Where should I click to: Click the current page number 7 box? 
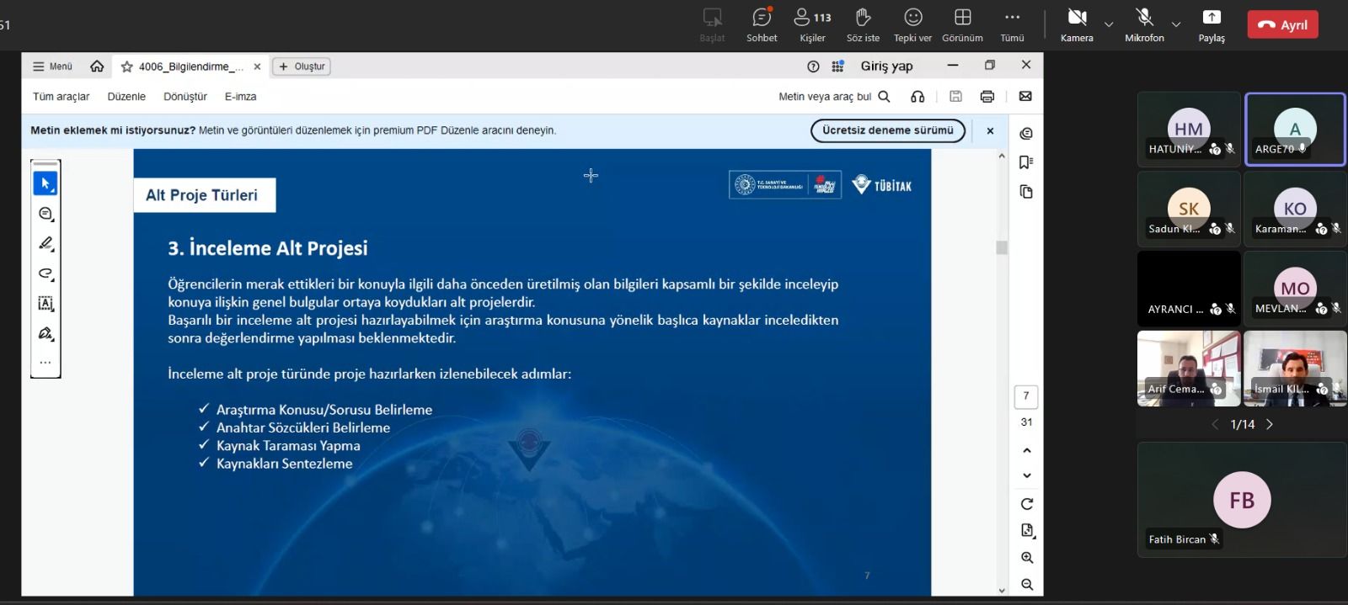pyautogui.click(x=1026, y=396)
